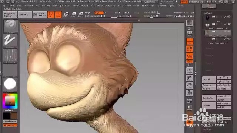Start Quick Sketch mode
This screenshot has height=133, width=237.
[40, 15]
